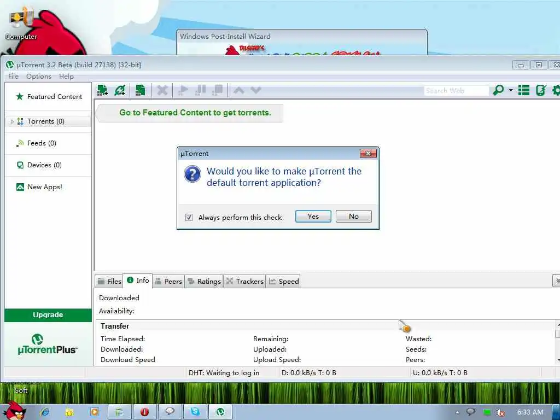Screen dimensions: 560x420
Task: Open the Options menu
Action: point(39,77)
